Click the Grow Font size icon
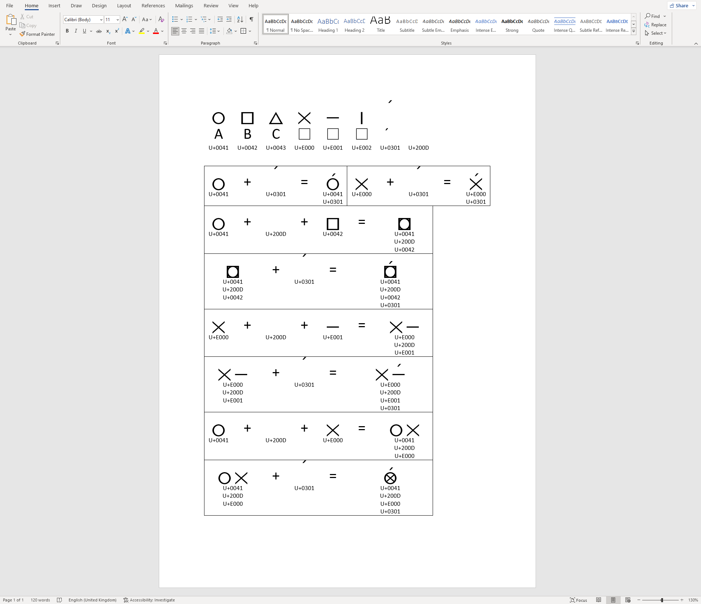The image size is (701, 604). (x=125, y=19)
